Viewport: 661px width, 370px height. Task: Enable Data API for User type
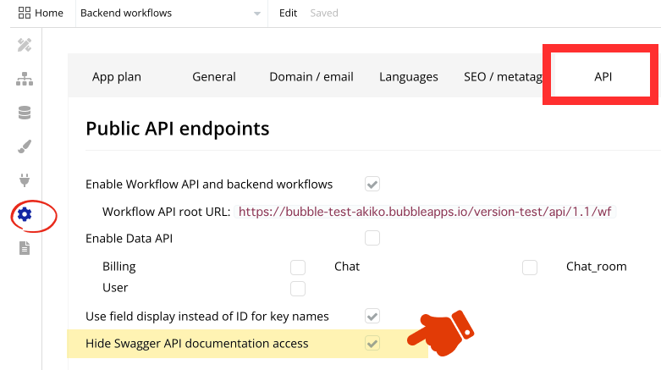coord(298,289)
